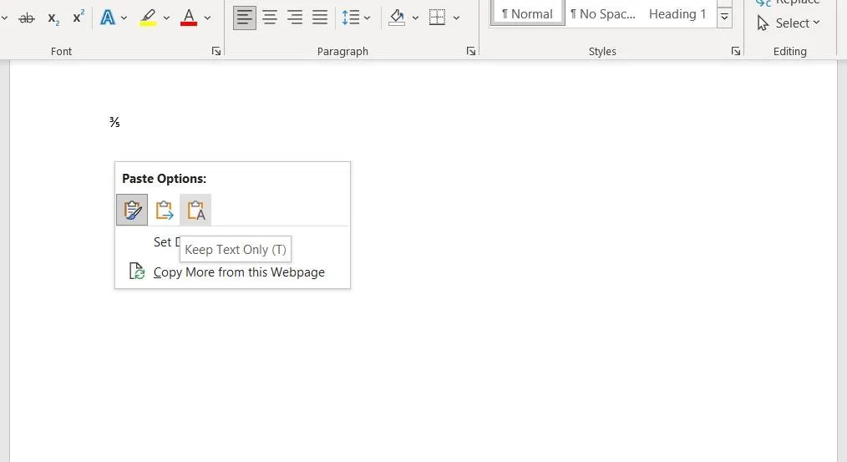Open line and paragraph spacing
This screenshot has height=462, width=847.
coord(356,18)
